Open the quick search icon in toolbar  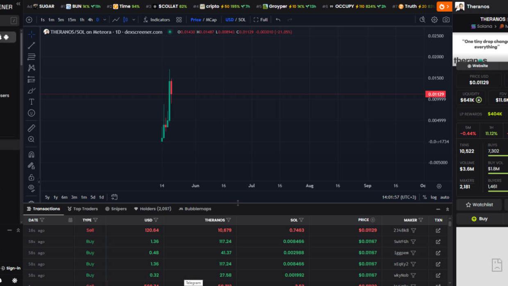pyautogui.click(x=422, y=20)
